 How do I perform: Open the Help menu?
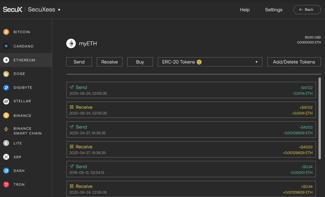pyautogui.click(x=245, y=10)
